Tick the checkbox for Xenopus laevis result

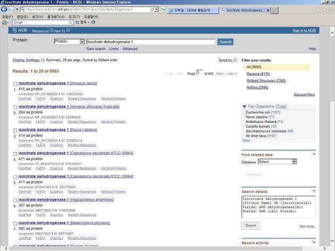[x=15, y=84]
